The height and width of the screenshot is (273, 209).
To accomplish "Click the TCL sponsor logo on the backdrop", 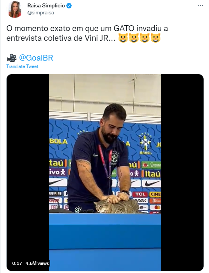I will (140, 194).
